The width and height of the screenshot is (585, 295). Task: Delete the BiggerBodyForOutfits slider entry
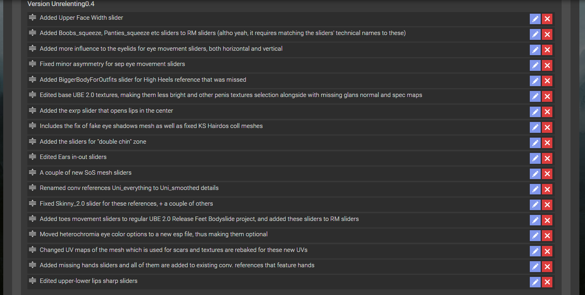point(547,81)
